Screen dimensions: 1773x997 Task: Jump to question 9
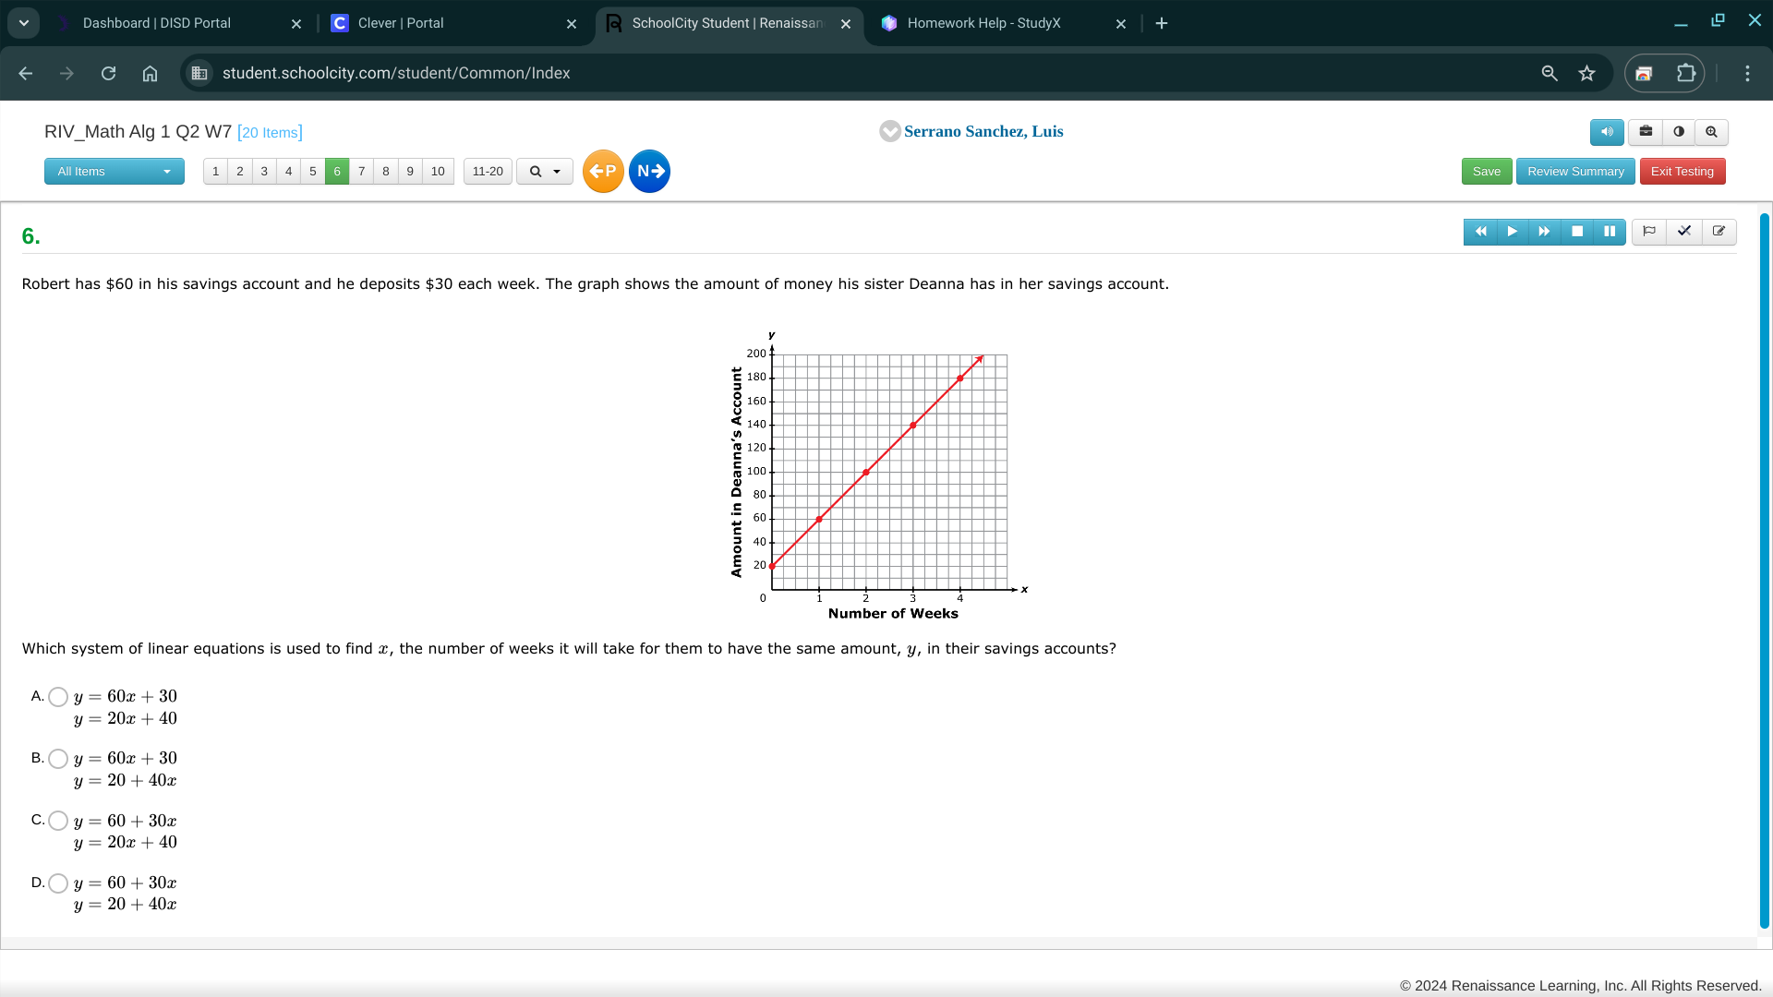410,172
